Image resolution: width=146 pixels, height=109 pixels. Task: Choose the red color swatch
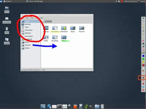click(x=143, y=65)
